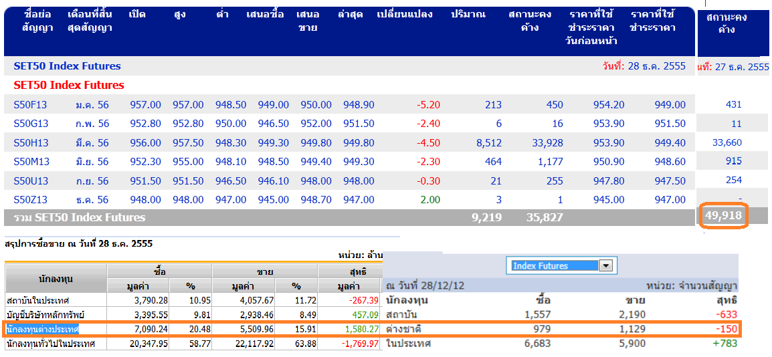
Task: Click S50M13 open interest 1,177
Action: (551, 161)
